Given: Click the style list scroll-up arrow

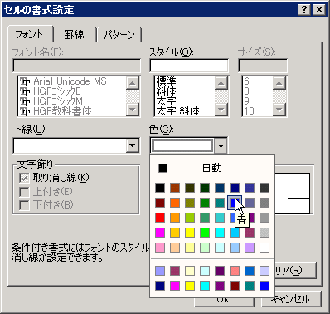Looking at the screenshot, I should pyautogui.click(x=221, y=83).
